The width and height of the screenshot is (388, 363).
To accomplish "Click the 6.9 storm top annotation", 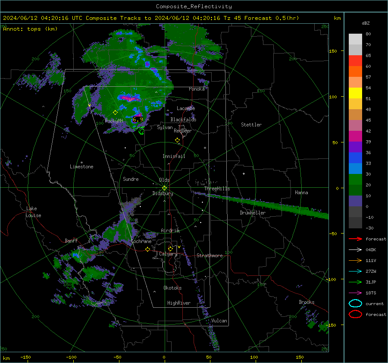I will 138,120.
